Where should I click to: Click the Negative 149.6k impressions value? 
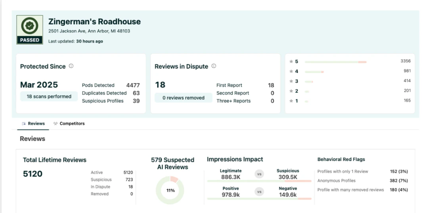tap(288, 195)
